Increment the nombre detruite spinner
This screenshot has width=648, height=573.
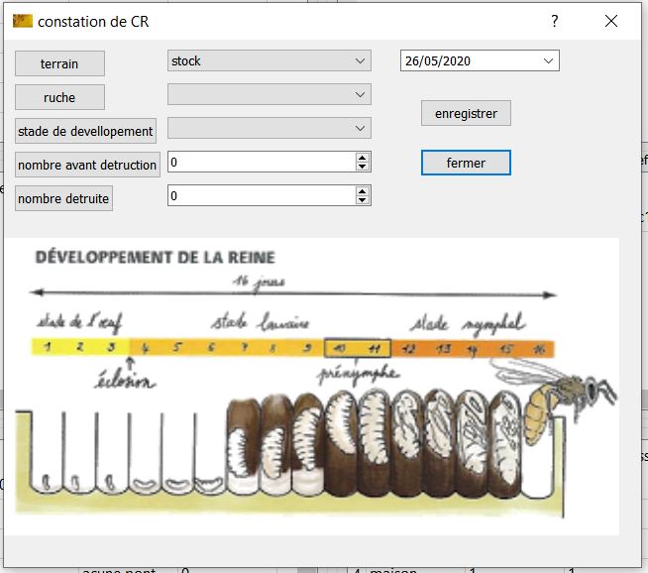point(363,190)
